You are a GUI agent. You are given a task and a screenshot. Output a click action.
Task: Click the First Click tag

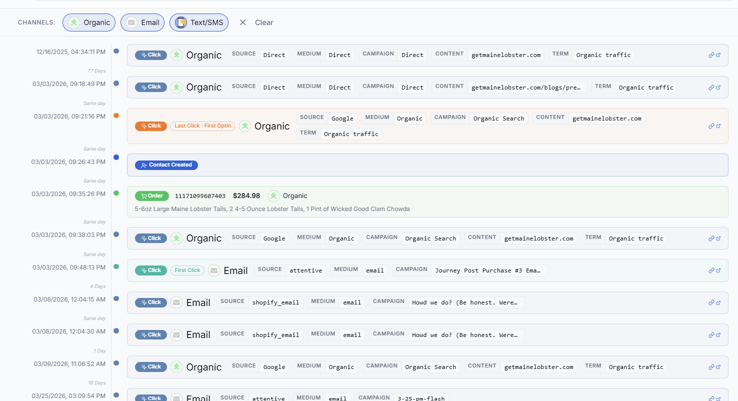(x=187, y=270)
